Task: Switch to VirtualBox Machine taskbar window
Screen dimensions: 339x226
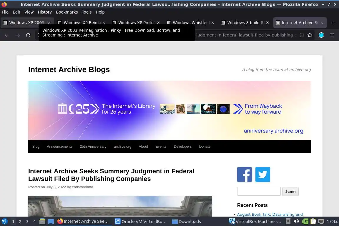Action: tap(255, 222)
